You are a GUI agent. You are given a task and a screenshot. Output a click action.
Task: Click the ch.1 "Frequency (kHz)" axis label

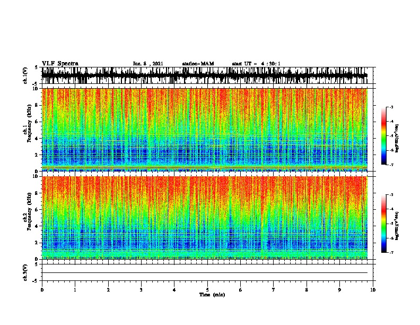(x=29, y=123)
